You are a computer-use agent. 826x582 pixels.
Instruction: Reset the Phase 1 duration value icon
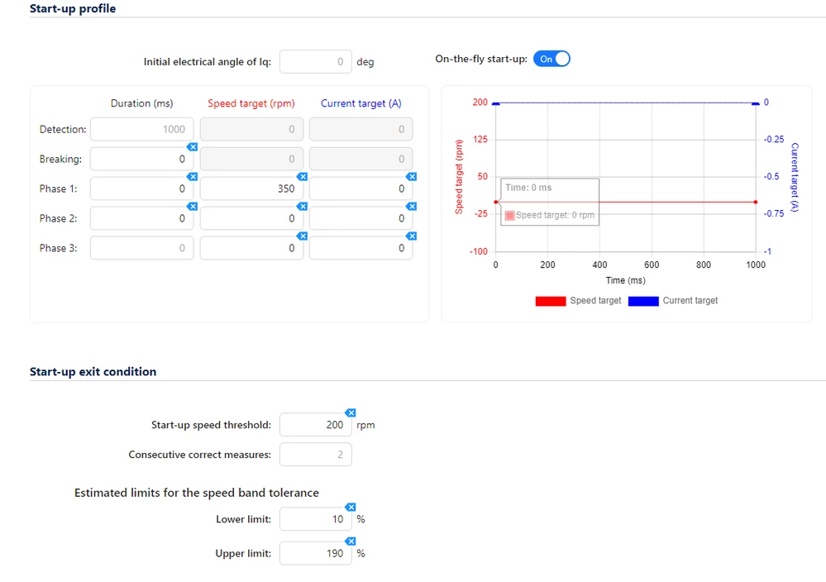click(x=193, y=176)
